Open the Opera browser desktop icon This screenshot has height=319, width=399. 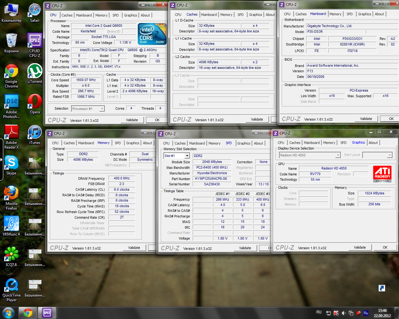point(35,104)
